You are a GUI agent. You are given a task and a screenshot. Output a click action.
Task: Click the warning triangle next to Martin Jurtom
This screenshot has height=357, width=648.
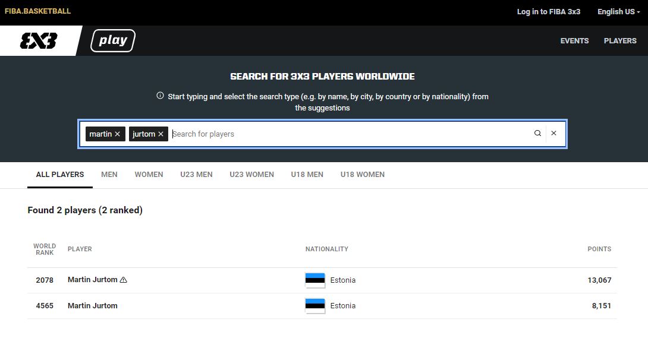124,280
